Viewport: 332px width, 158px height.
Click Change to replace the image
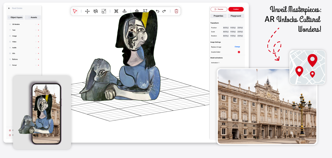pyautogui.click(x=237, y=47)
